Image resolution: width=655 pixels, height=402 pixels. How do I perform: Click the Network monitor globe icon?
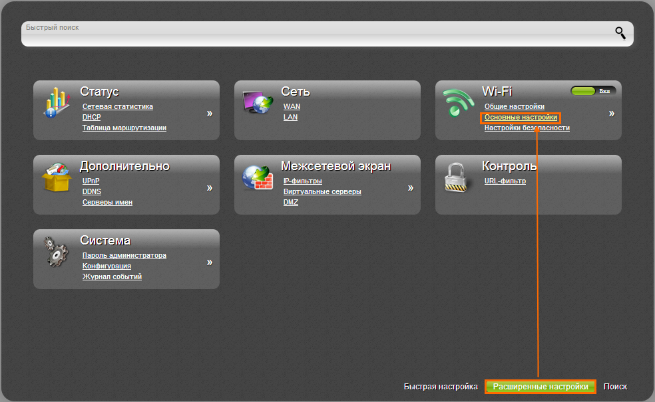point(258,102)
